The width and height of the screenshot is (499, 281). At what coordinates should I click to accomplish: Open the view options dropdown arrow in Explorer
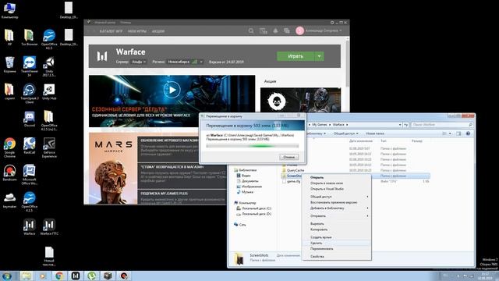point(450,133)
